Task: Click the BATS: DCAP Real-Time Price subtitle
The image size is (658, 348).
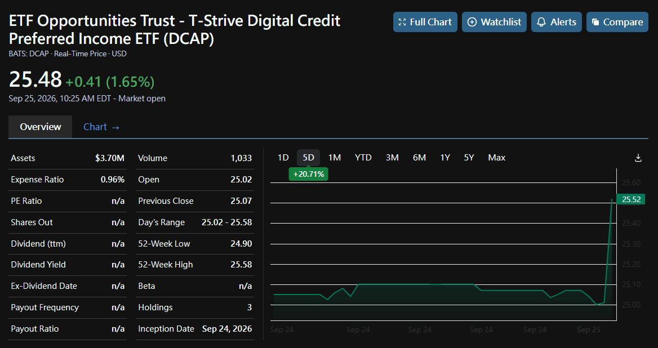Action: pyautogui.click(x=68, y=53)
